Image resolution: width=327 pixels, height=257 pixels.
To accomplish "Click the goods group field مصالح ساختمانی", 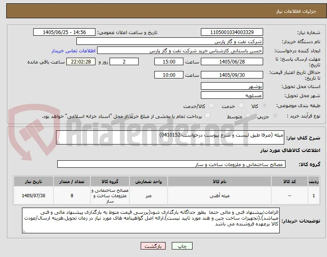I will click(x=171, y=164).
